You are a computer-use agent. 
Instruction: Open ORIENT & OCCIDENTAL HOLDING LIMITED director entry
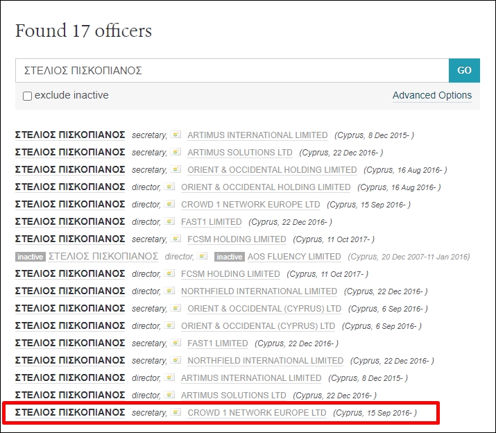[x=266, y=187]
